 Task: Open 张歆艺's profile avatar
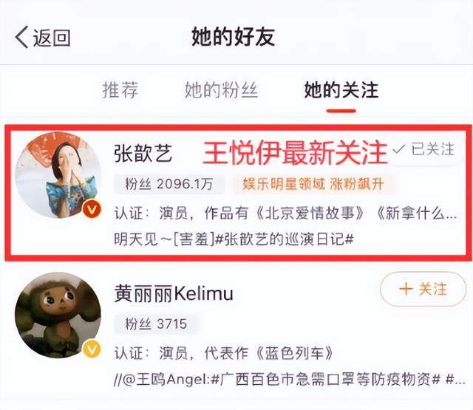(58, 175)
